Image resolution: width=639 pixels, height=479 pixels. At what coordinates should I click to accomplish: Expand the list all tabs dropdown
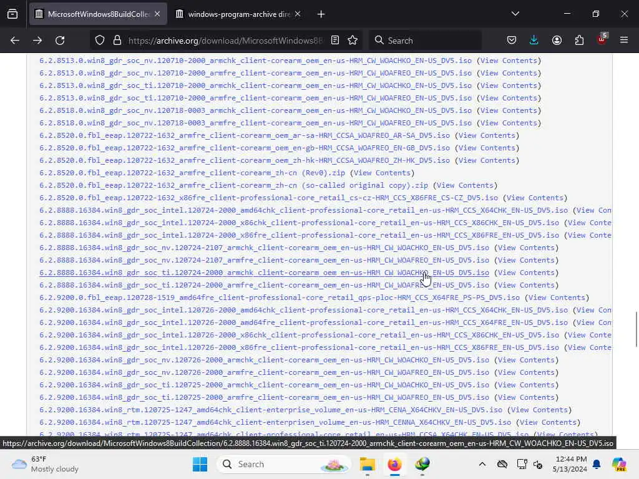click(x=515, y=14)
